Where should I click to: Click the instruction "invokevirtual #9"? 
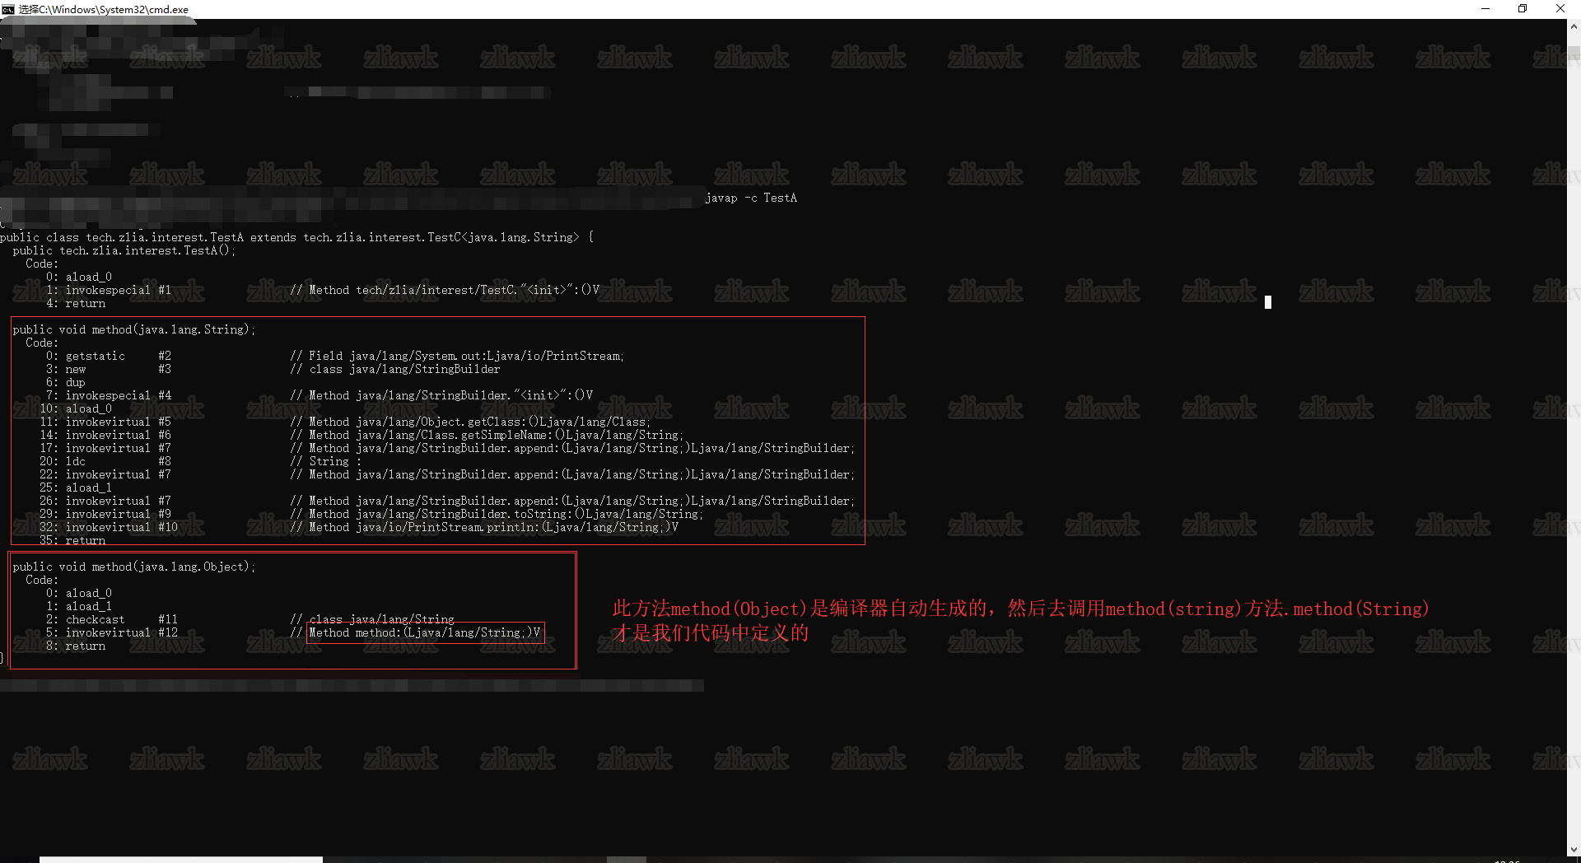tap(119, 515)
